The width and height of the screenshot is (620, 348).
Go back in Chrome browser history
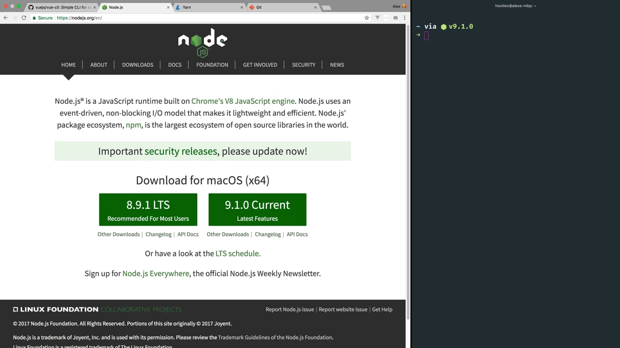point(6,18)
